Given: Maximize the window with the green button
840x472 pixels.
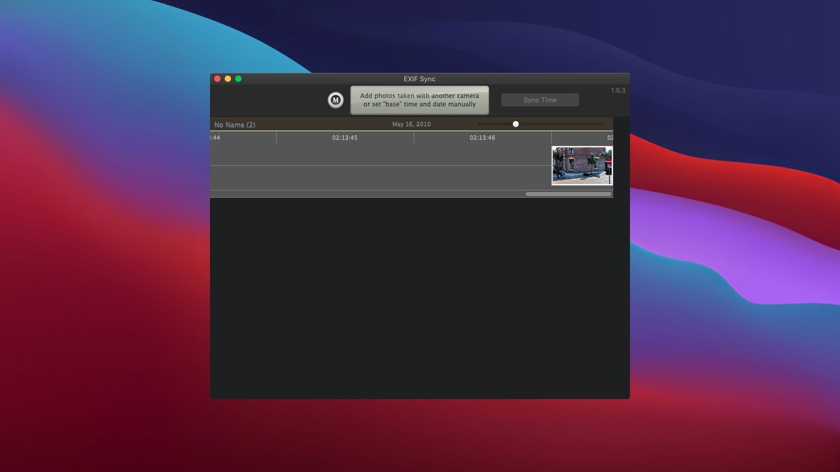Looking at the screenshot, I should 238,79.
